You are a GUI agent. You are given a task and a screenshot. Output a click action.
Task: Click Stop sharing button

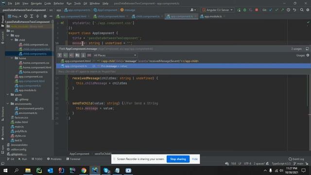pyautogui.click(x=178, y=159)
